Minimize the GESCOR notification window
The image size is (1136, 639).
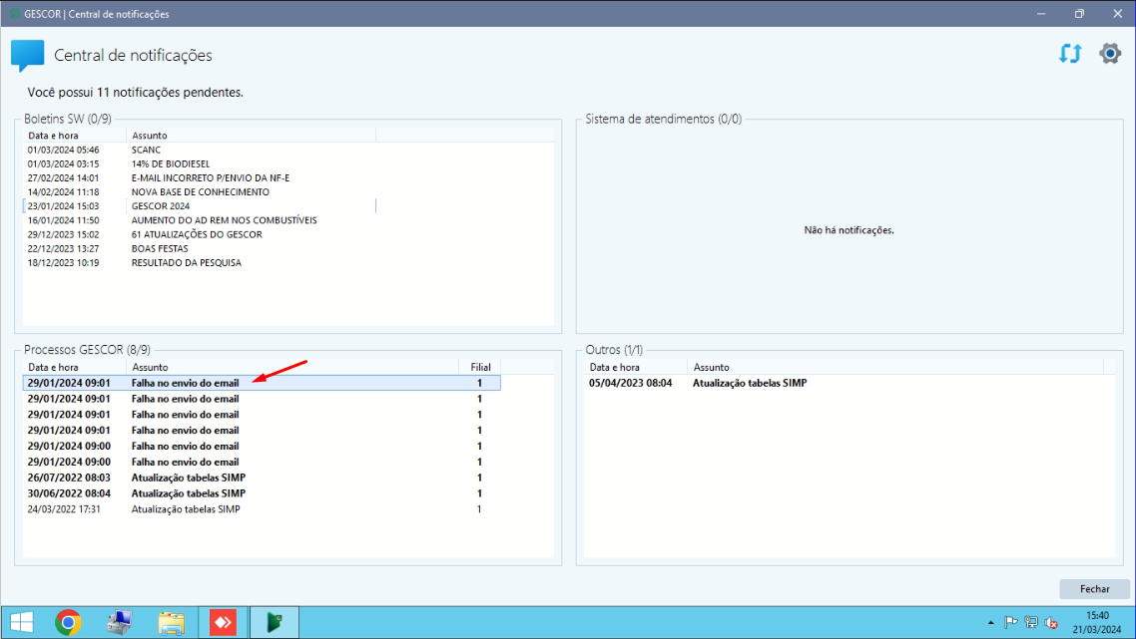(x=1041, y=14)
